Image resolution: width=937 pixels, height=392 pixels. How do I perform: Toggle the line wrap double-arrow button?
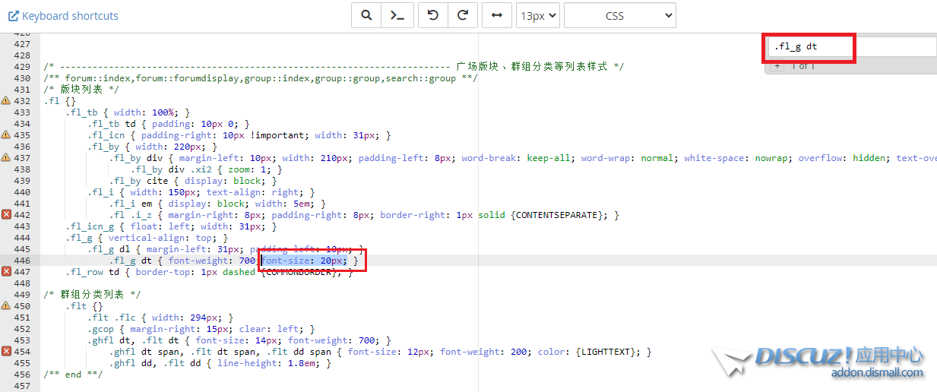coord(496,15)
